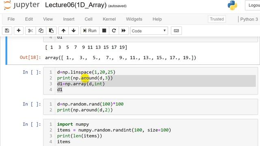This screenshot has width=260, height=146.
Task: Click the autosaved status text
Action: click(x=117, y=6)
